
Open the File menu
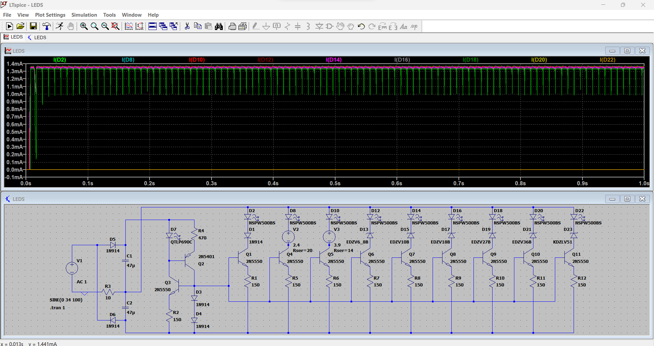pyautogui.click(x=7, y=15)
